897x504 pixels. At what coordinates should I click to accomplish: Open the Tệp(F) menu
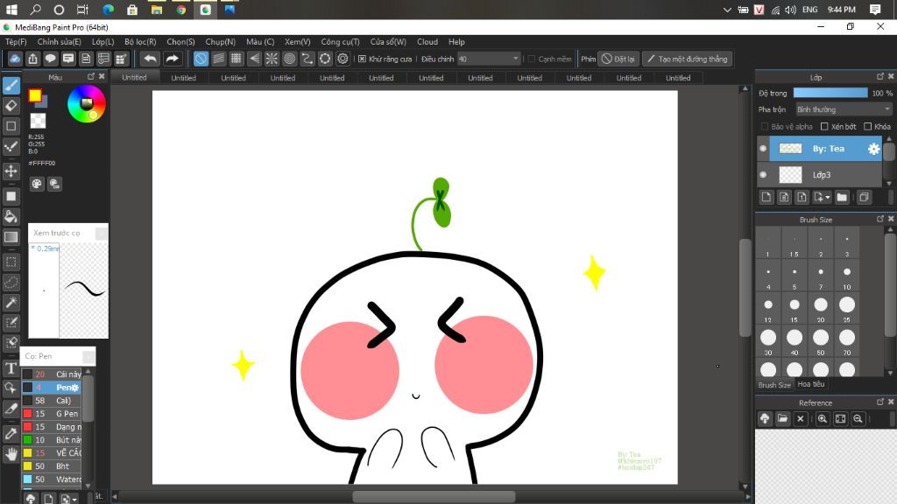tap(16, 42)
